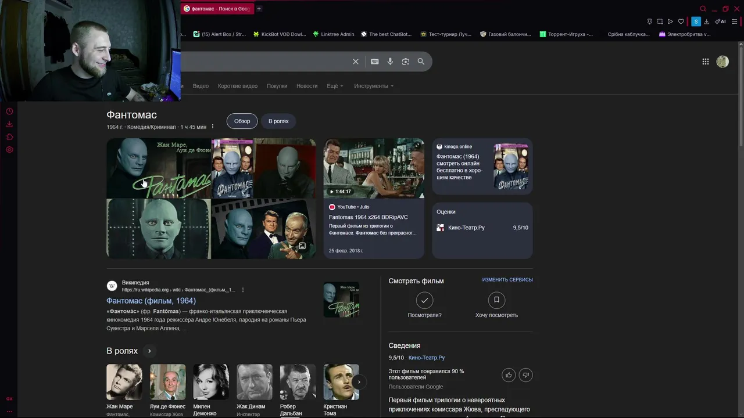Image resolution: width=744 pixels, height=418 pixels.
Task: Open the sidebar settings gear icon
Action: click(9, 150)
